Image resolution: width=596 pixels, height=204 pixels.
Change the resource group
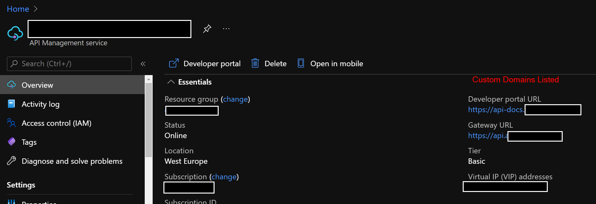(235, 99)
